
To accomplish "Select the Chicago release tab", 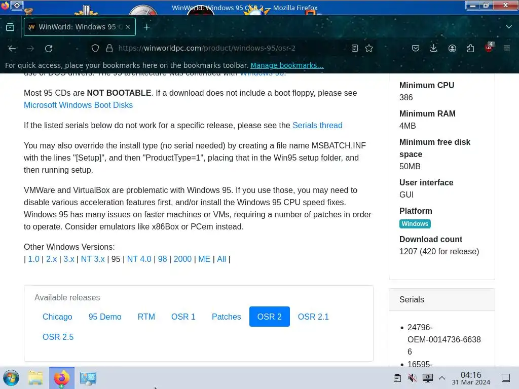I will pos(57,317).
